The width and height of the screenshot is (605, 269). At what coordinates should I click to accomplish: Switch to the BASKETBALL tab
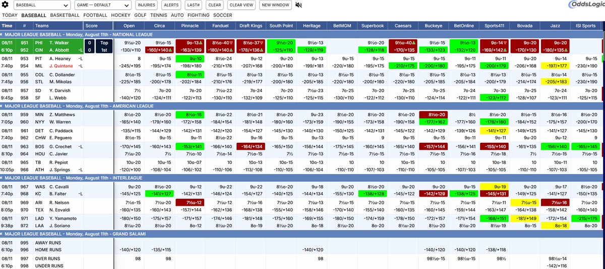pyautogui.click(x=65, y=16)
